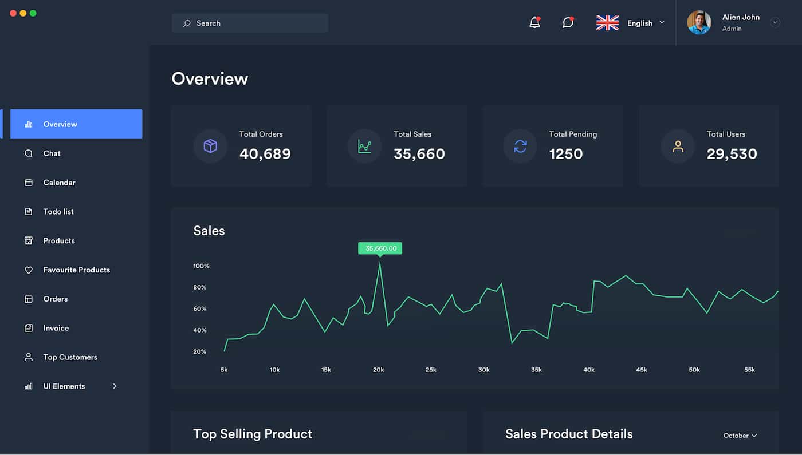Click the Total Orders box icon
This screenshot has height=455, width=802.
(210, 146)
